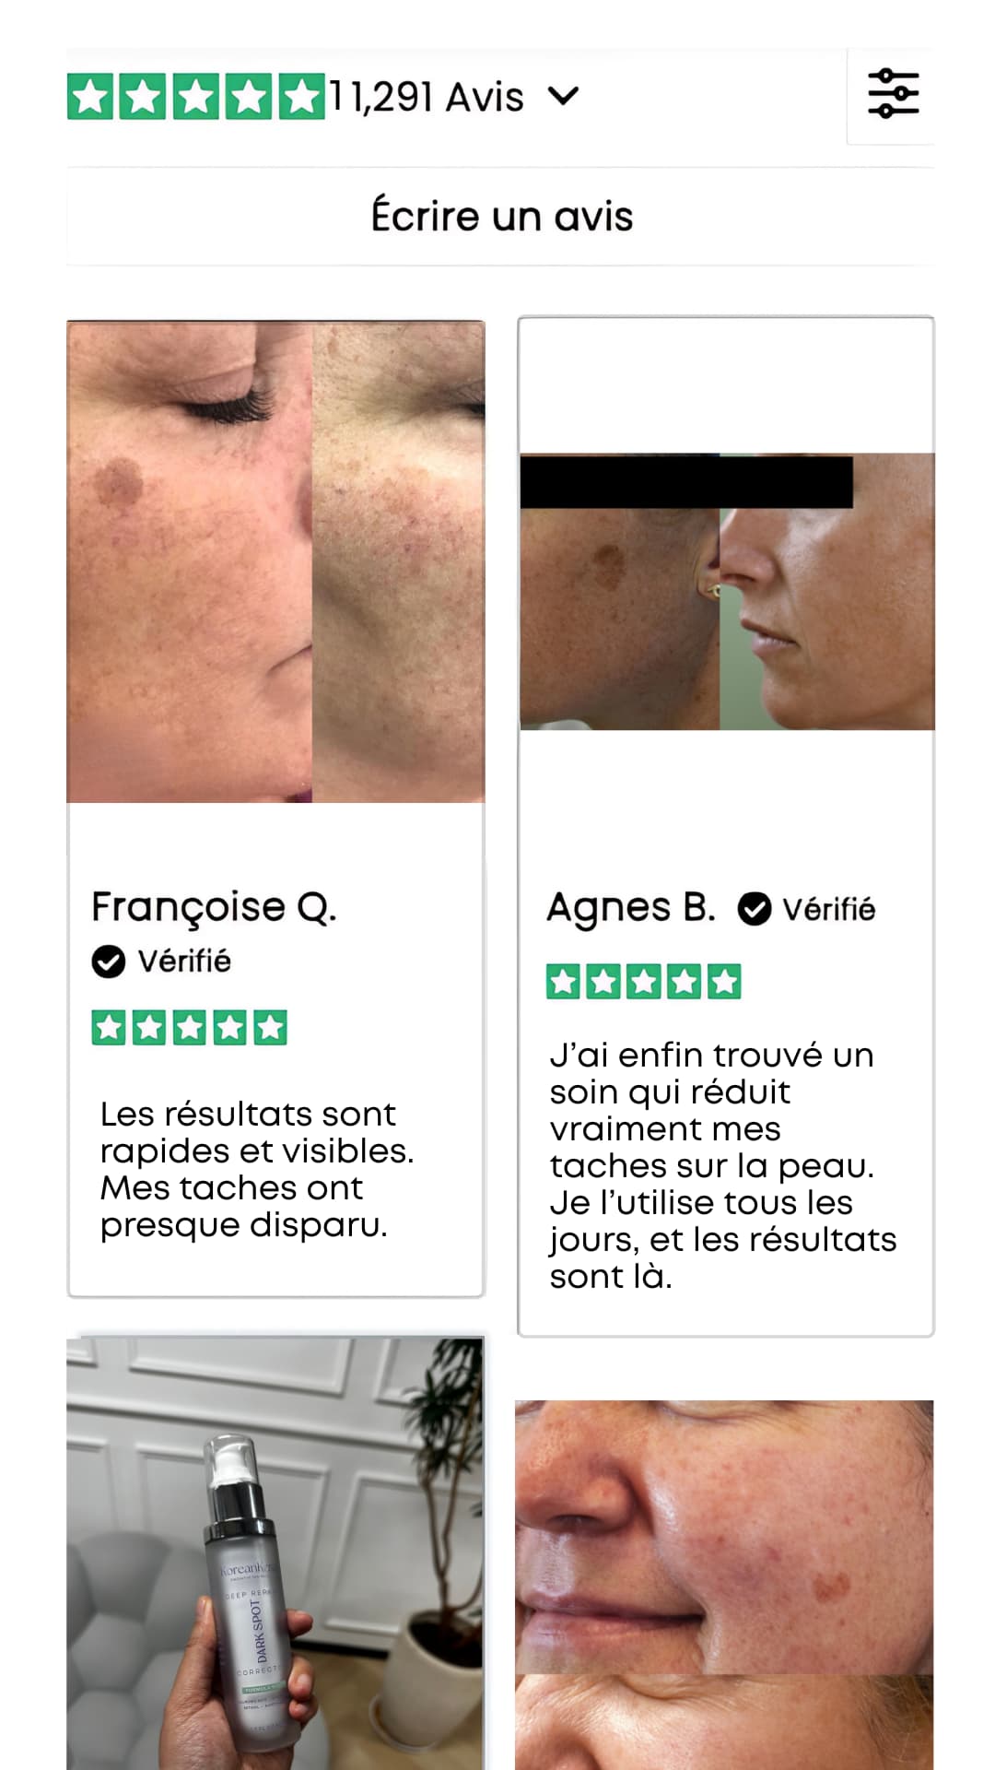Open the review filter sliders icon
This screenshot has height=1770, width=995.
[892, 94]
